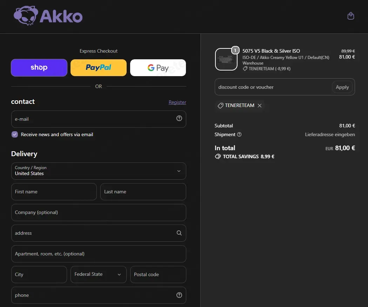Click the Express Checkout heading
This screenshot has height=307, width=368.
[99, 51]
